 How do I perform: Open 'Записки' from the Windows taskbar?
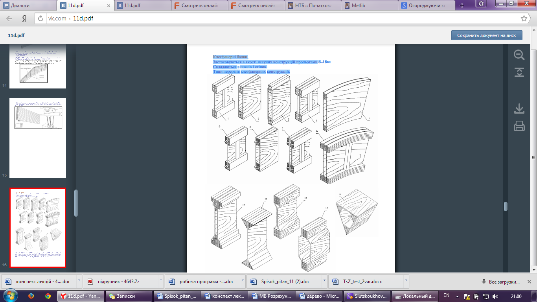pos(126,296)
